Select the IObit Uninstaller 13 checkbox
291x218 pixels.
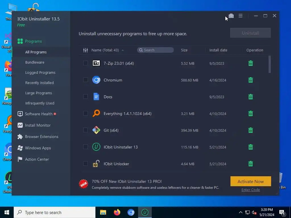click(85, 147)
